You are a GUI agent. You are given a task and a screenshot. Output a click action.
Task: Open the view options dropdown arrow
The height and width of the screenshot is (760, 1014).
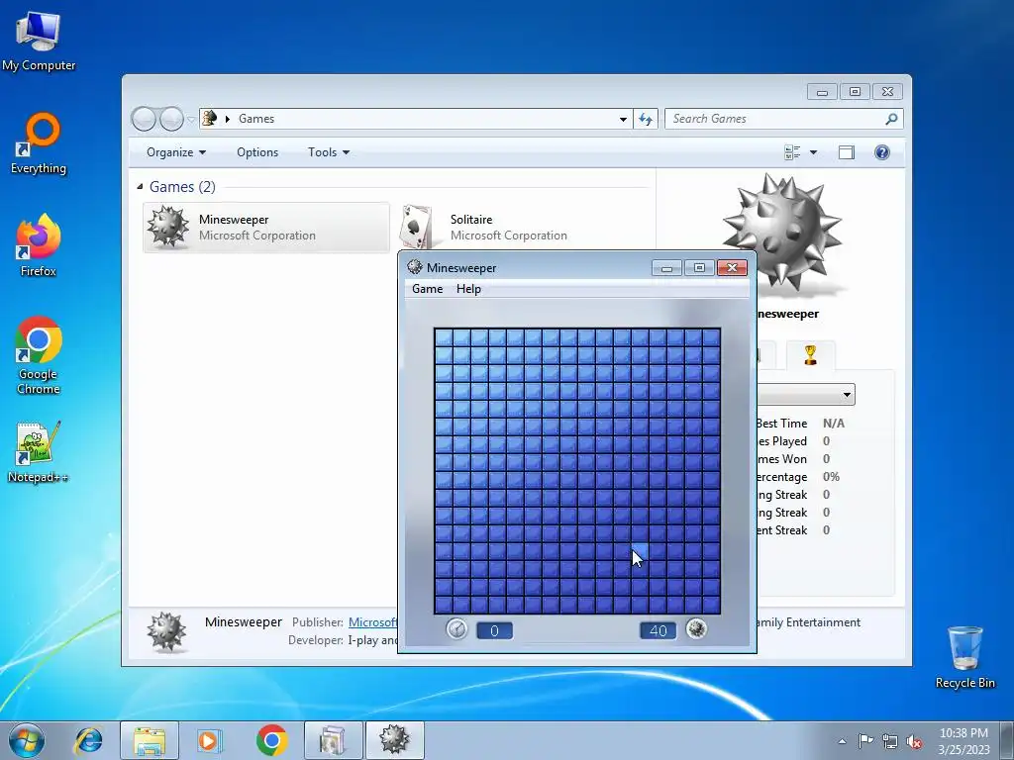pos(814,152)
